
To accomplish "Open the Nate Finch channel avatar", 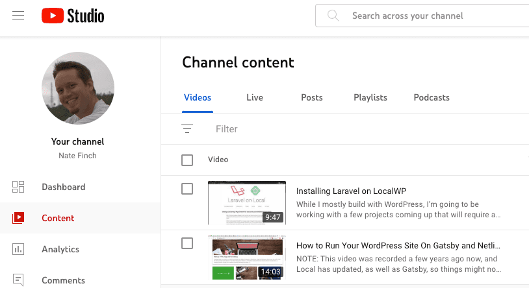I will click(78, 88).
